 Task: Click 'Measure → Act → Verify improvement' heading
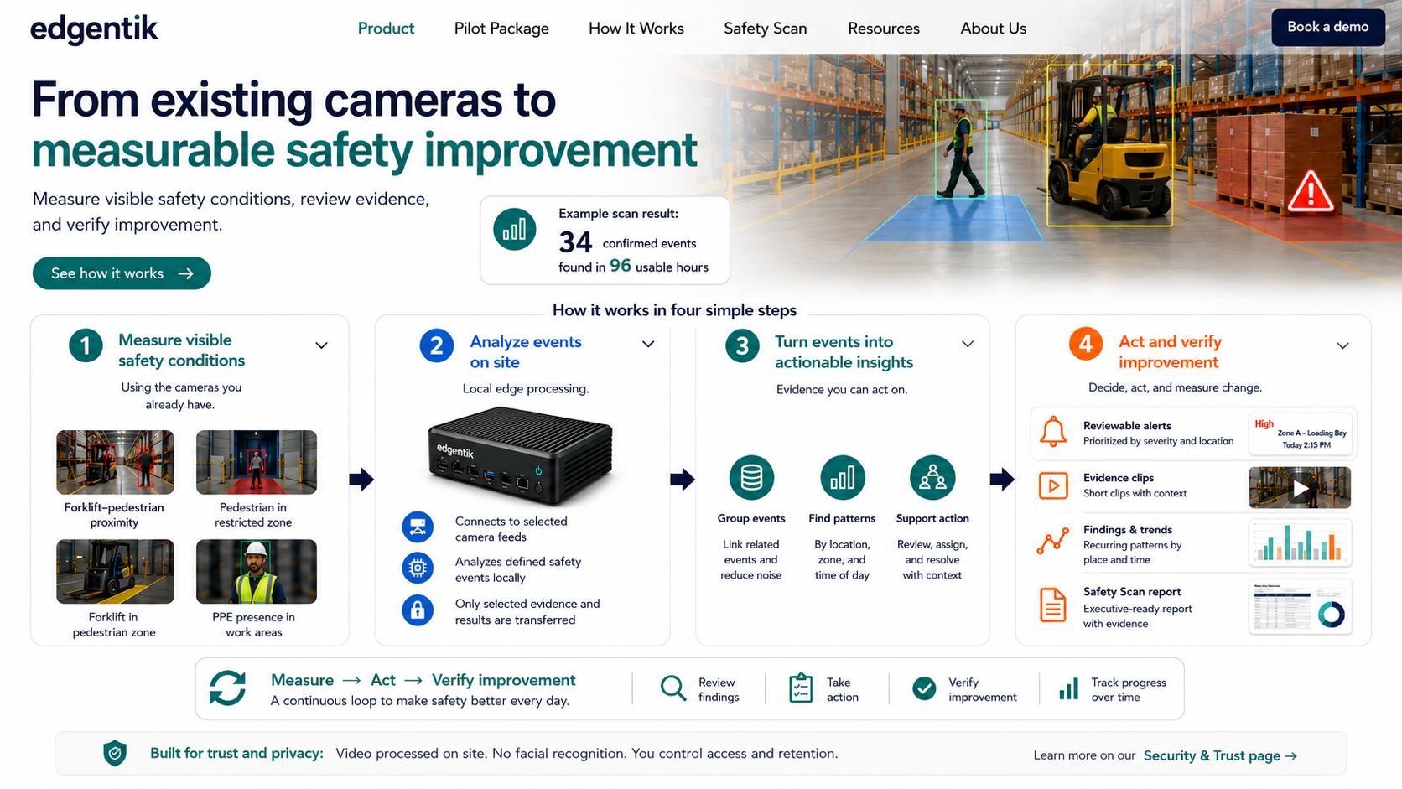point(423,680)
